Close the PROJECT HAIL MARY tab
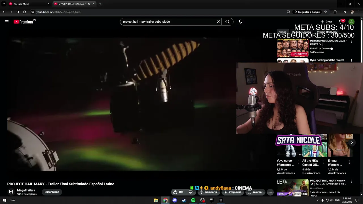Screen dimensions: 363x204 coord(93,4)
